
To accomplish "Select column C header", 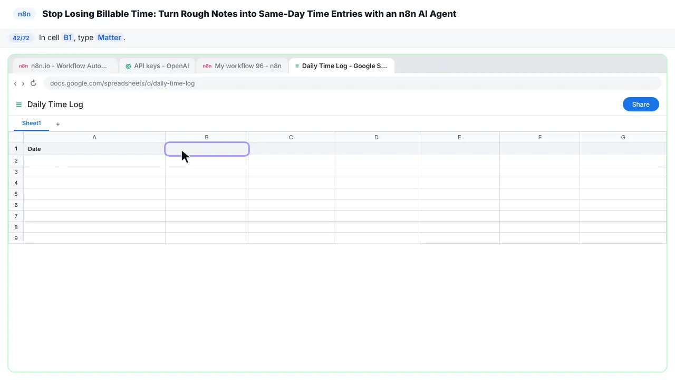I will pyautogui.click(x=291, y=137).
